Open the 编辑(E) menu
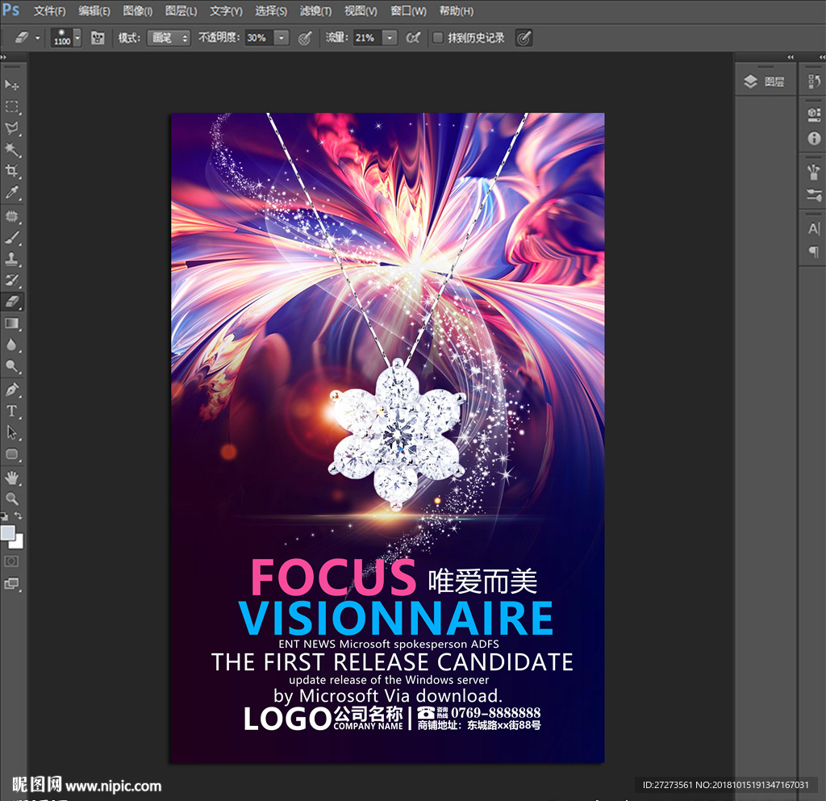The height and width of the screenshot is (801, 826). pyautogui.click(x=94, y=10)
